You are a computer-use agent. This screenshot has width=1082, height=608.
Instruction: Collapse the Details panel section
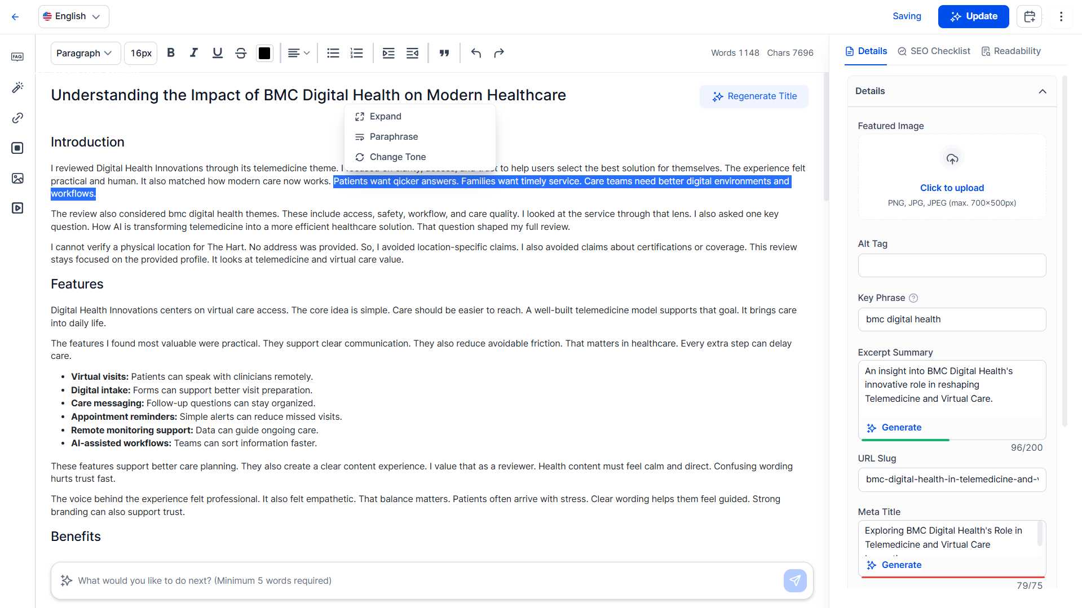pyautogui.click(x=1043, y=91)
